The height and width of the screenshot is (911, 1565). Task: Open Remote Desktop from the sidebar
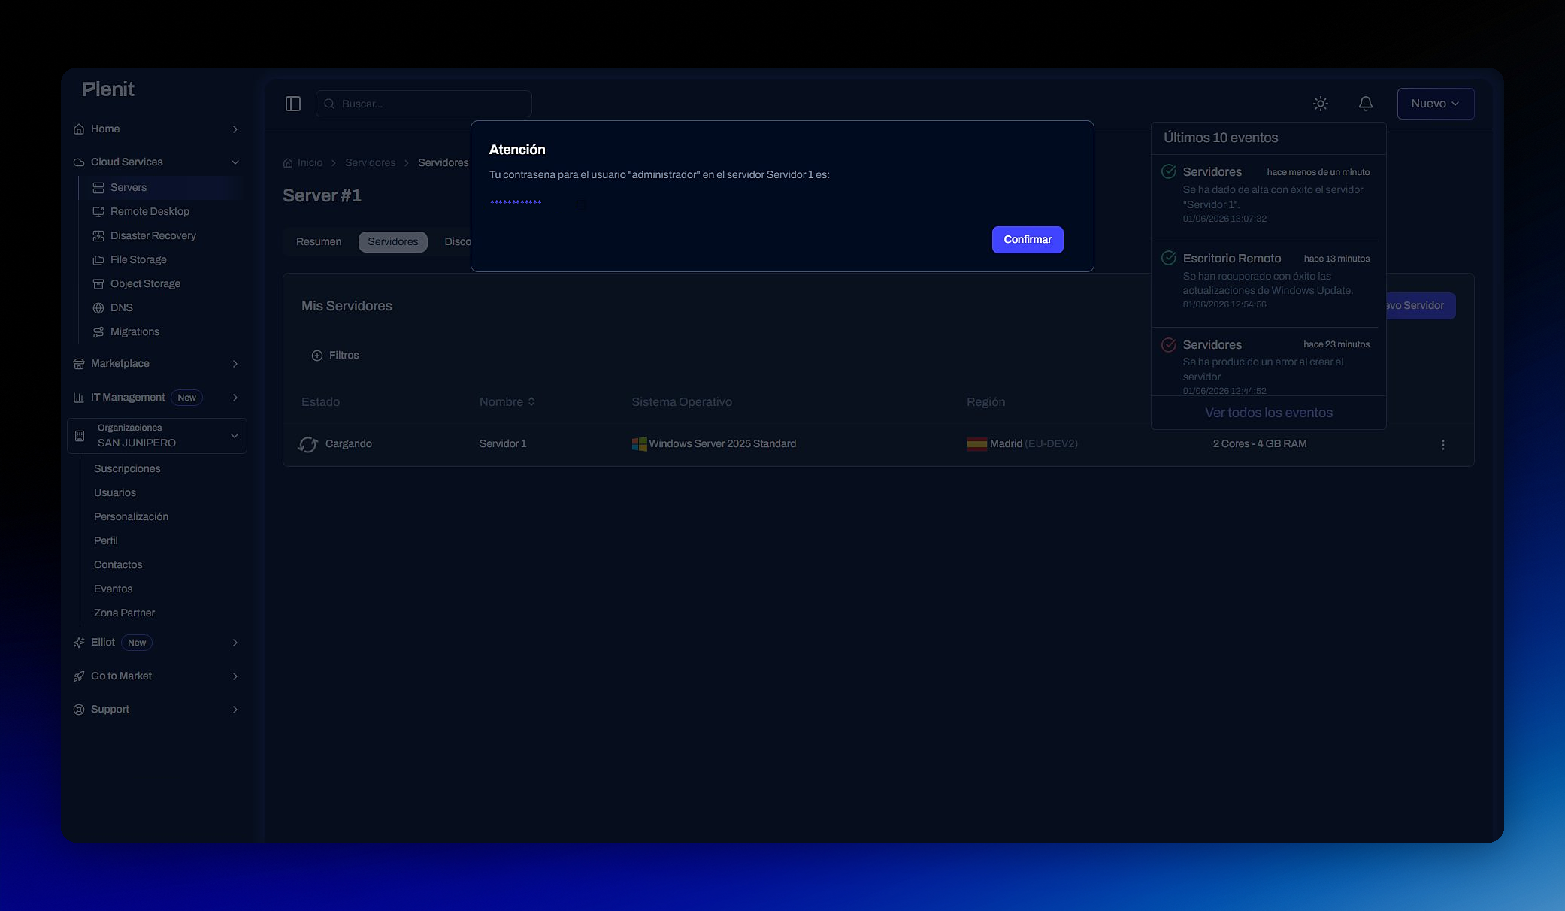tap(150, 211)
